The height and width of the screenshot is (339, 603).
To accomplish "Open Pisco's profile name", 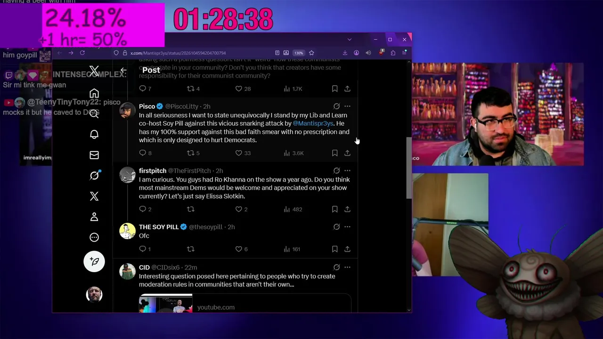I will point(147,106).
